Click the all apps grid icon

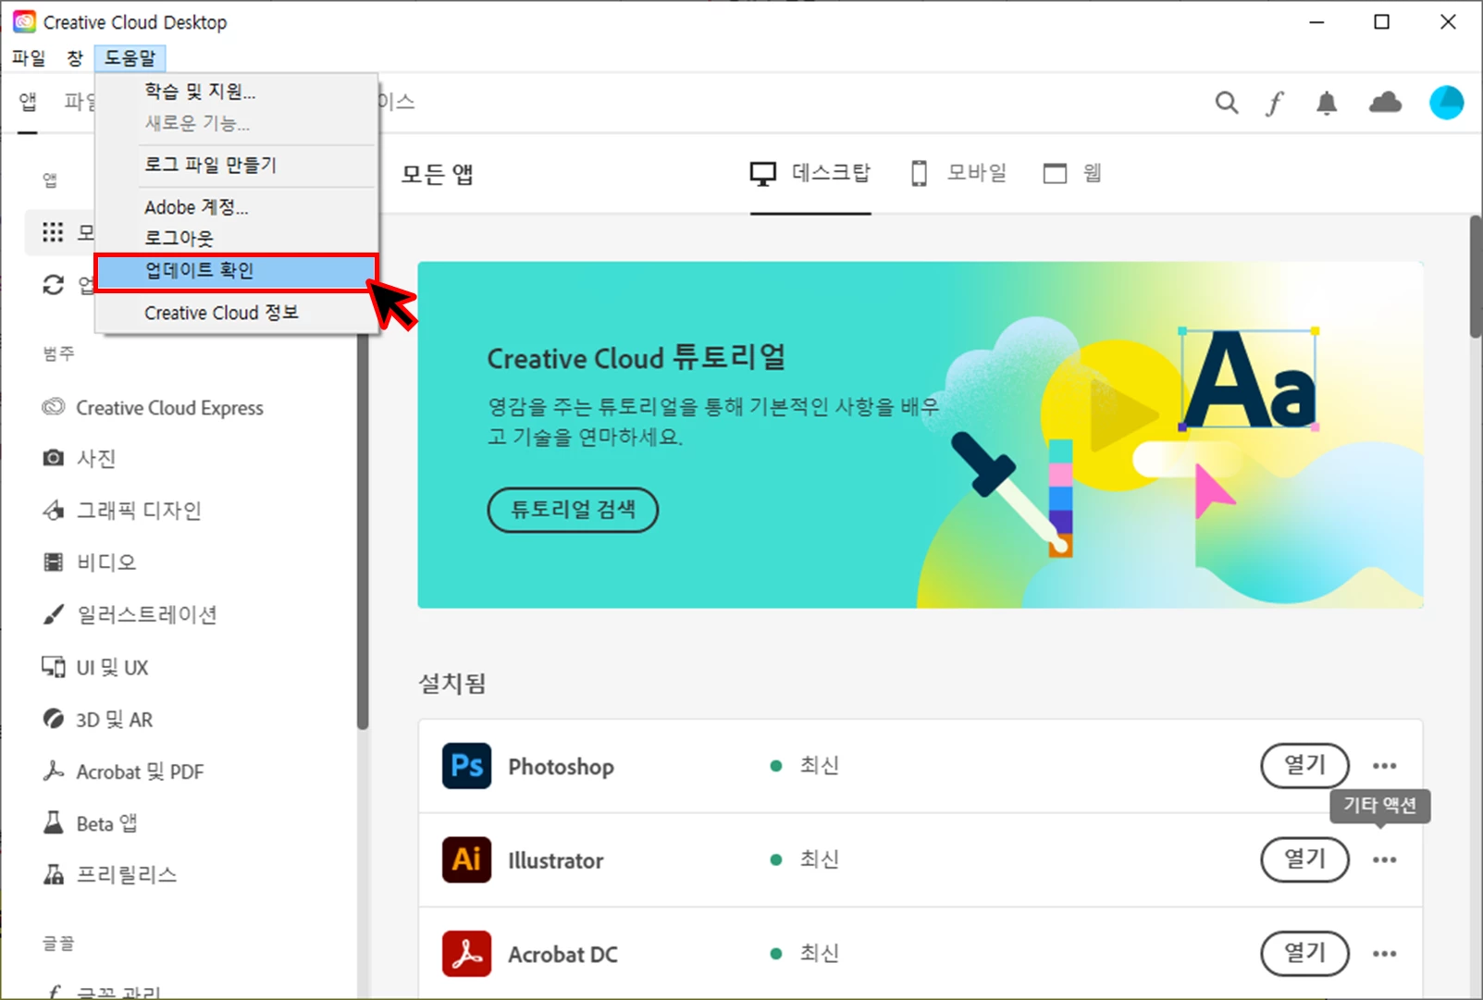(53, 232)
